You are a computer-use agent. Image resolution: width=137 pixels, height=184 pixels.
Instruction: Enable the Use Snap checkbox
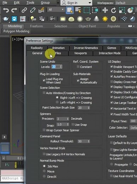point(73,125)
